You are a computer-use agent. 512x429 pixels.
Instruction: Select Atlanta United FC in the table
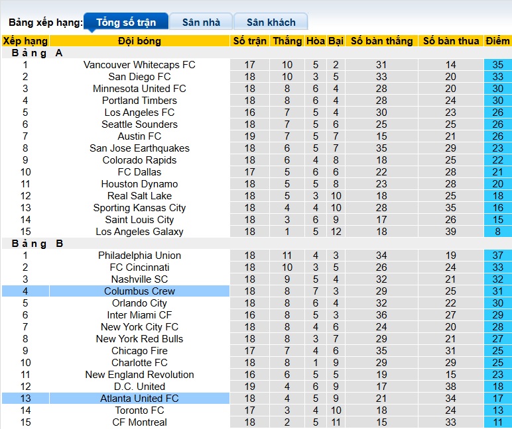(139, 399)
